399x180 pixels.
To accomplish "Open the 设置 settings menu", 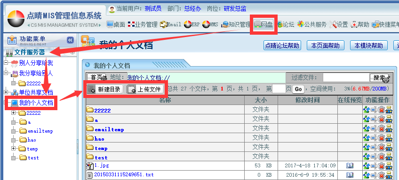I will [x=339, y=24].
